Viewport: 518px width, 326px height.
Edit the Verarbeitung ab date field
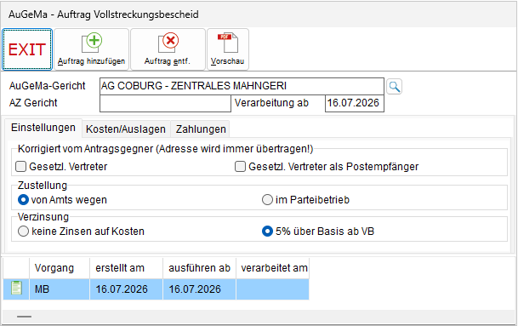click(x=355, y=104)
